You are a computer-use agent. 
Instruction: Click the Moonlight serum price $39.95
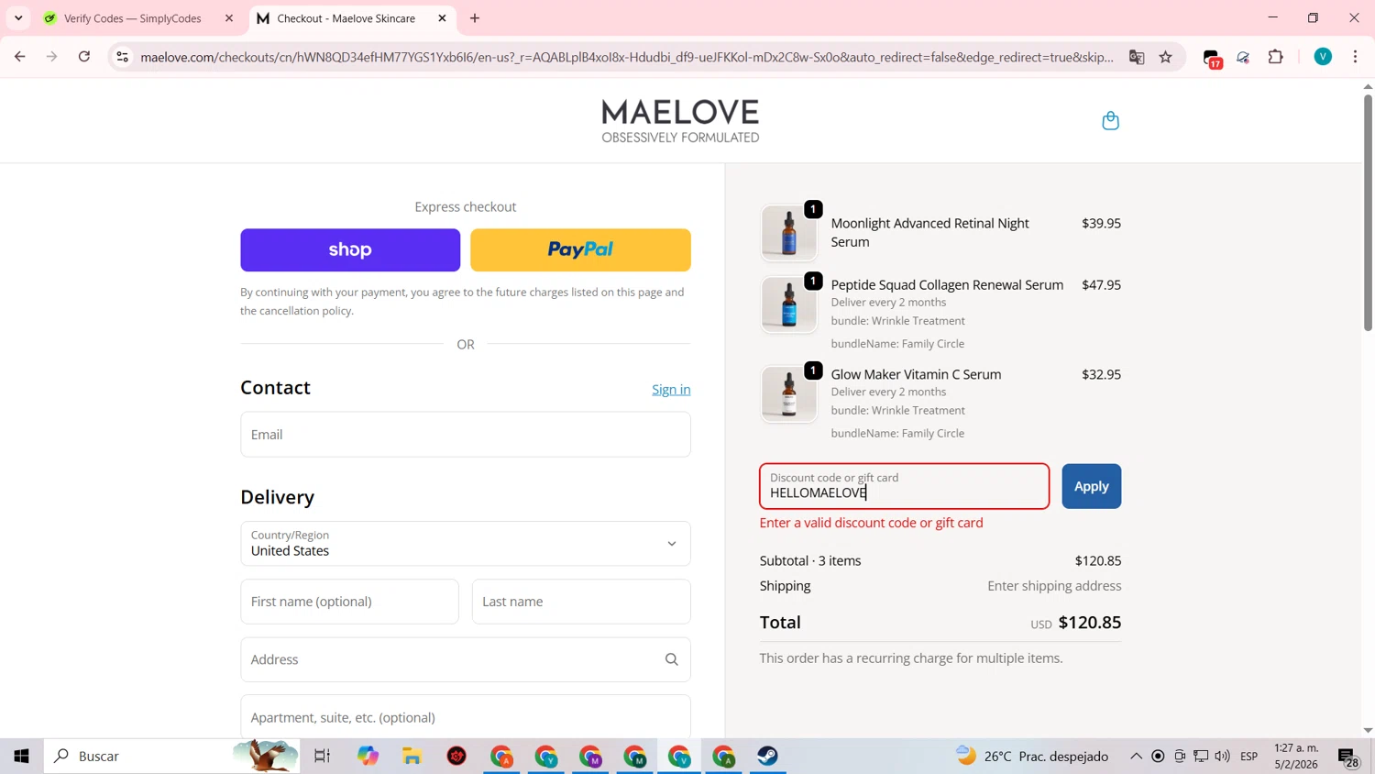click(1101, 223)
